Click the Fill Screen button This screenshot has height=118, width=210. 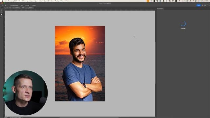[x=33, y=5]
